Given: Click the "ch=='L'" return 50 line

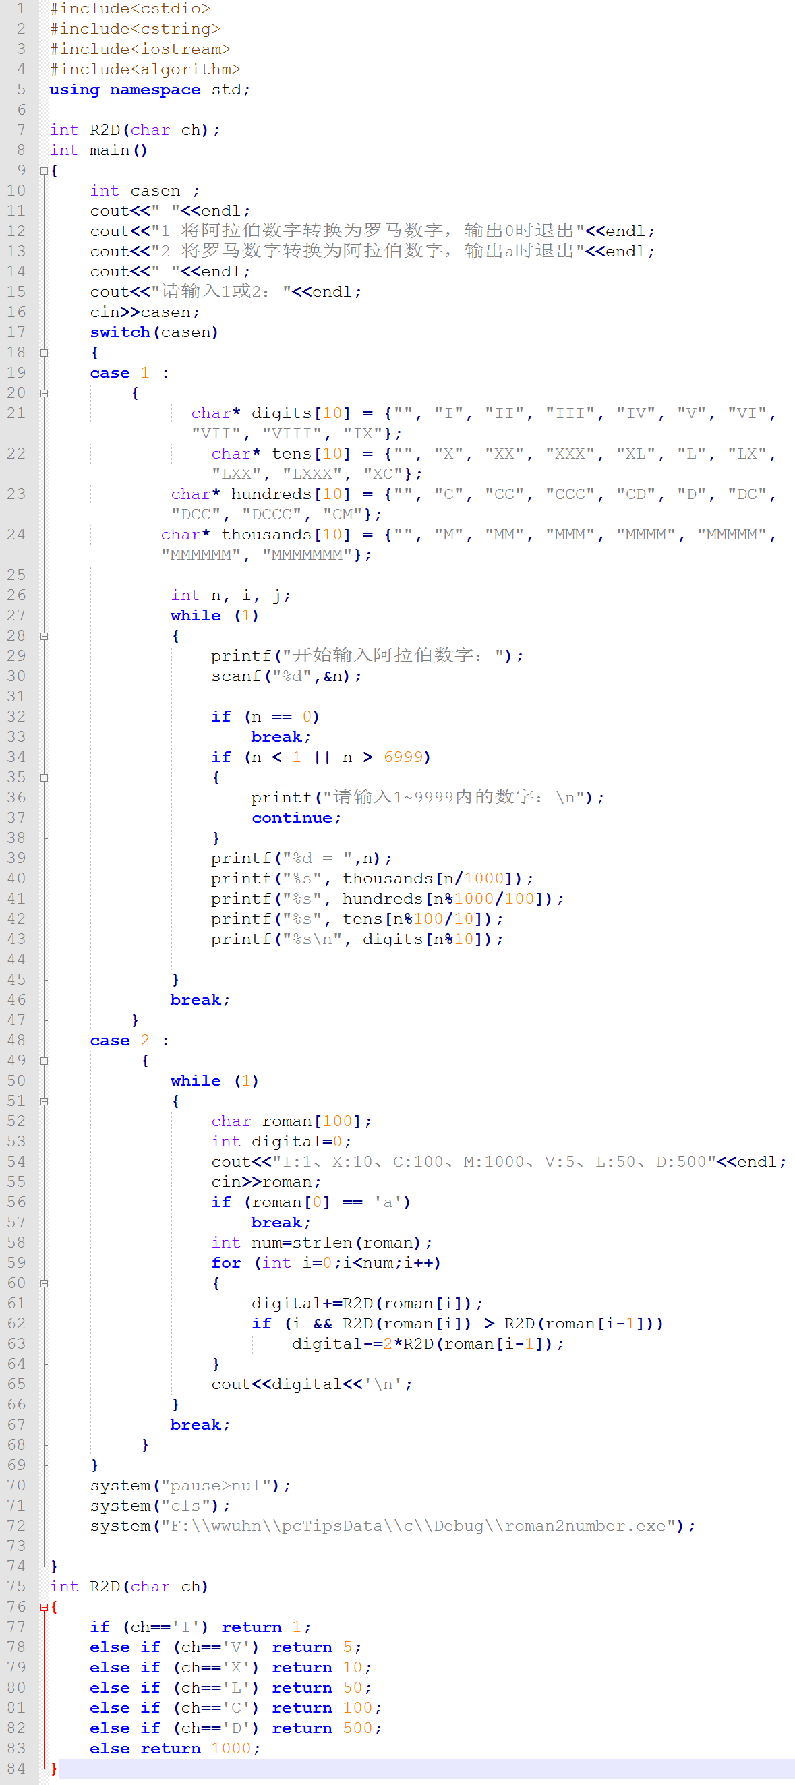Looking at the screenshot, I should point(231,1688).
